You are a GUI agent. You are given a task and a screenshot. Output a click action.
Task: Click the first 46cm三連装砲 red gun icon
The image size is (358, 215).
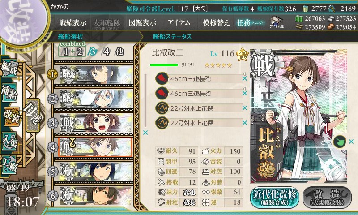(x=162, y=78)
